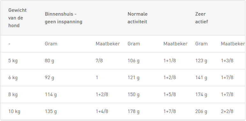Select the 'Zeer actief' column header
This screenshot has height=121, width=246.
pos(201,18)
